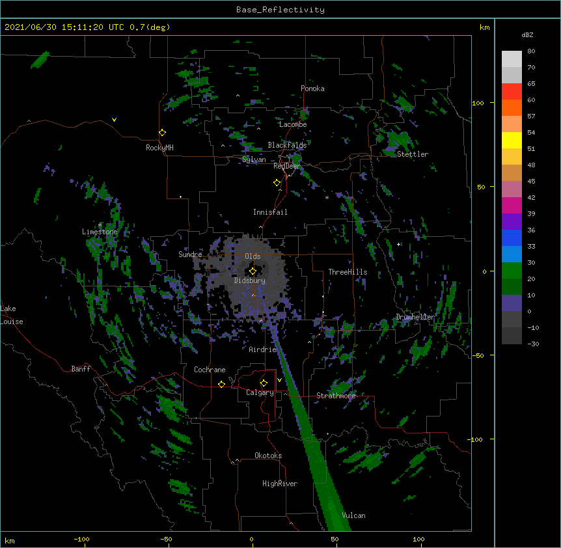Click the white asterisk marker above Limestone
Image resolution: width=561 pixels, height=548 pixels.
click(x=100, y=225)
